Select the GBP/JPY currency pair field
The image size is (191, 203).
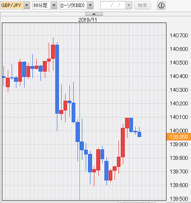(12, 5)
